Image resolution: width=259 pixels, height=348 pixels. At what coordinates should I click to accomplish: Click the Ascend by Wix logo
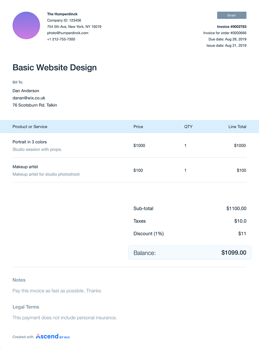[x=53, y=336]
